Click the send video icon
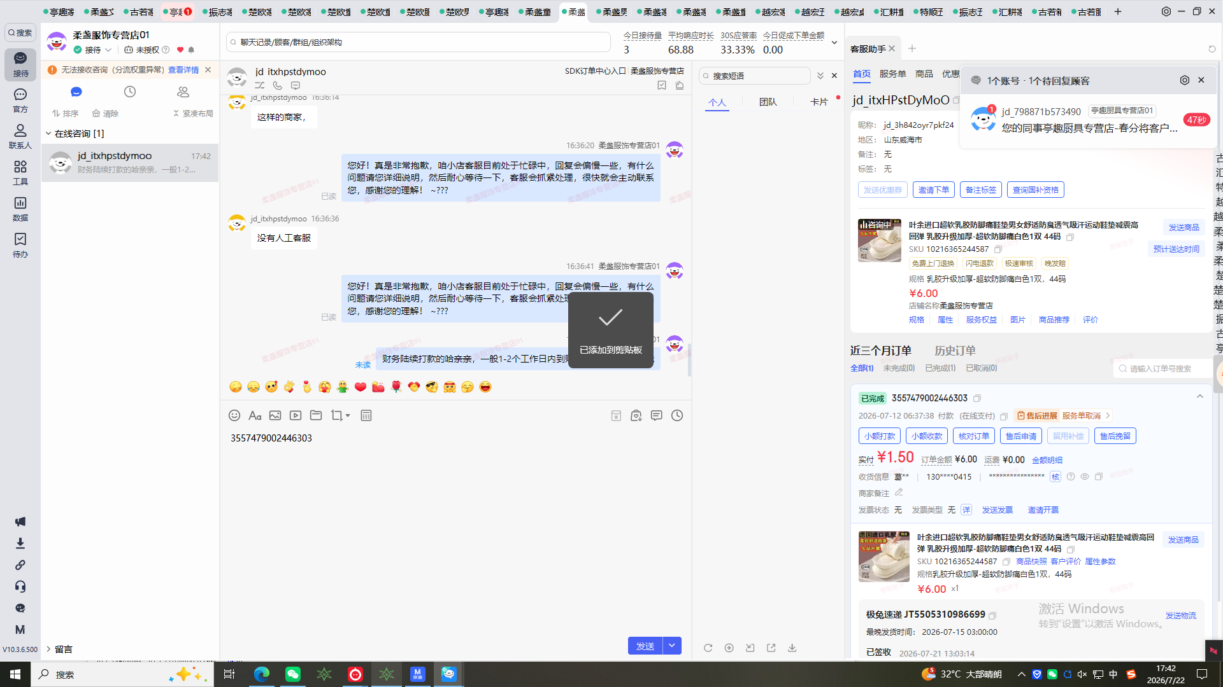 (x=296, y=415)
